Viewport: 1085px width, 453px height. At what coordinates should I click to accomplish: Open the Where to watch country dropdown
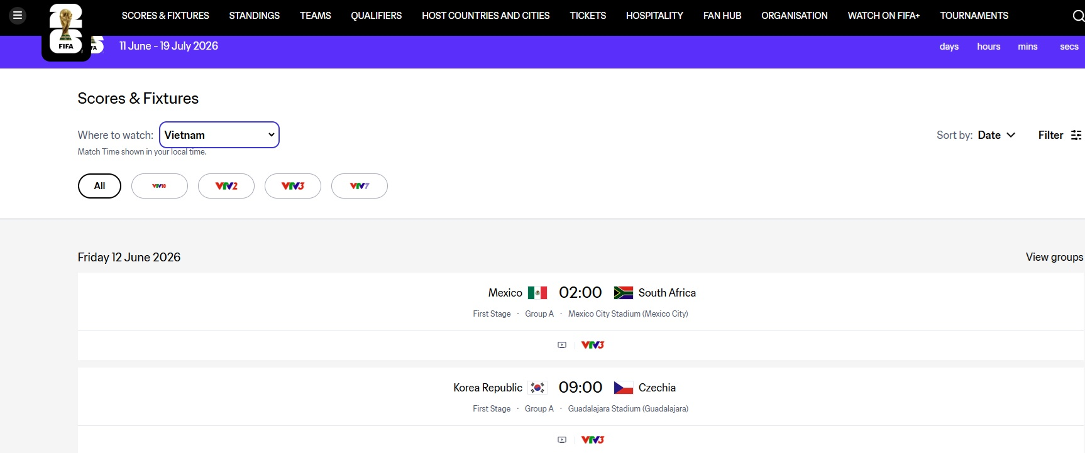click(x=219, y=135)
